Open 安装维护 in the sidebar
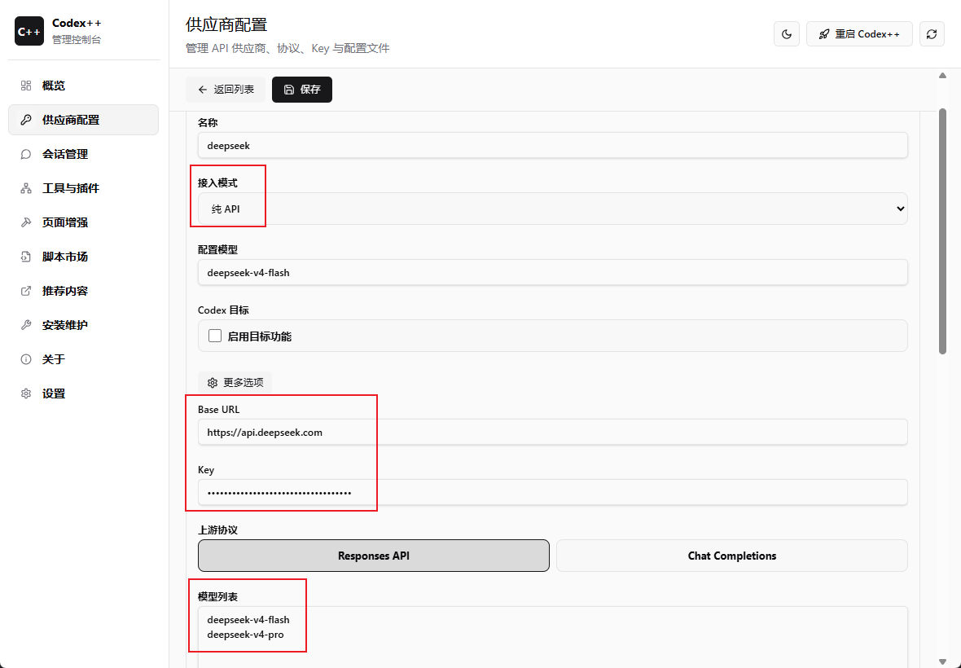This screenshot has width=961, height=668. (x=83, y=325)
